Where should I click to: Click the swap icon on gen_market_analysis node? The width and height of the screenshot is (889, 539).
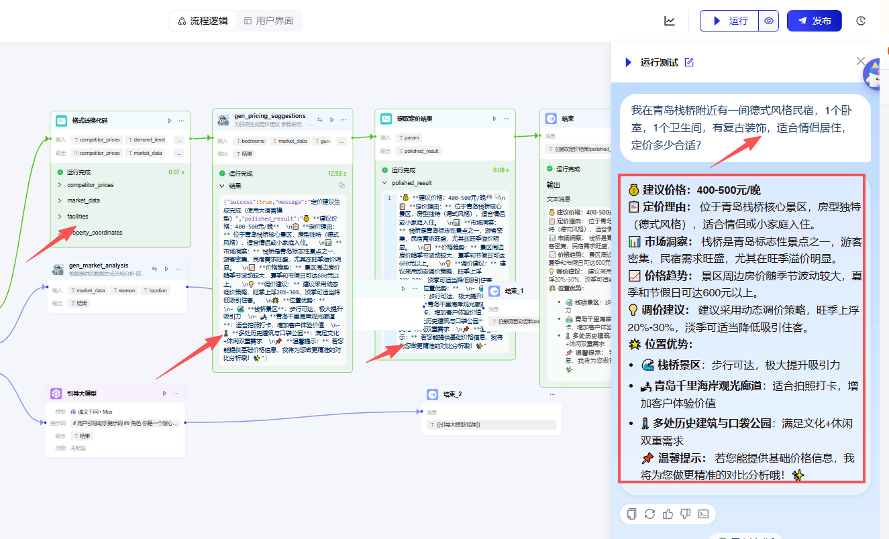click(154, 269)
